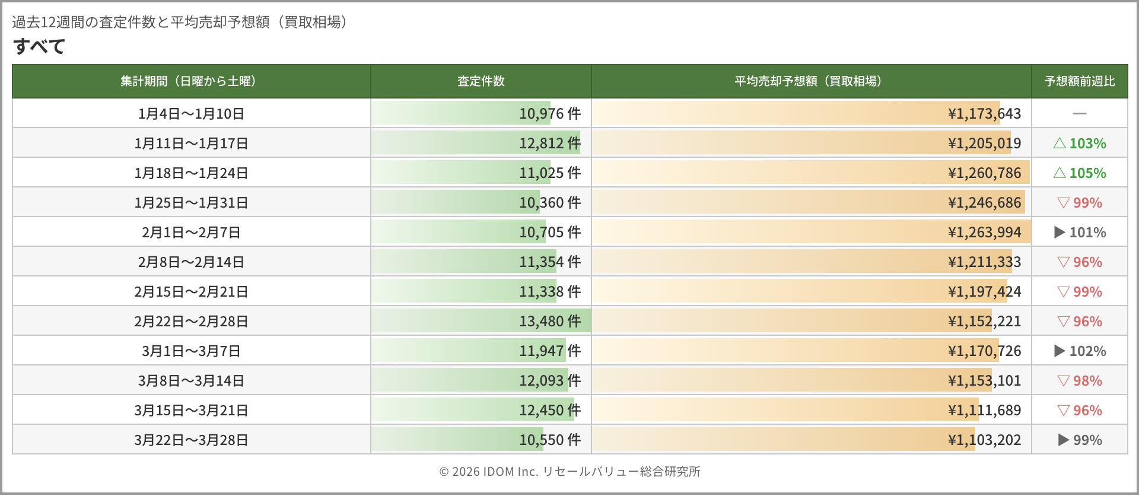Click the dash in the 1月4日〜1月10日 row
This screenshot has height=496, width=1139.
click(x=1079, y=113)
